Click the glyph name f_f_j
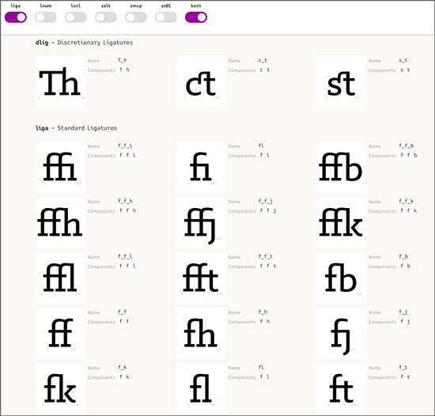 coord(266,201)
